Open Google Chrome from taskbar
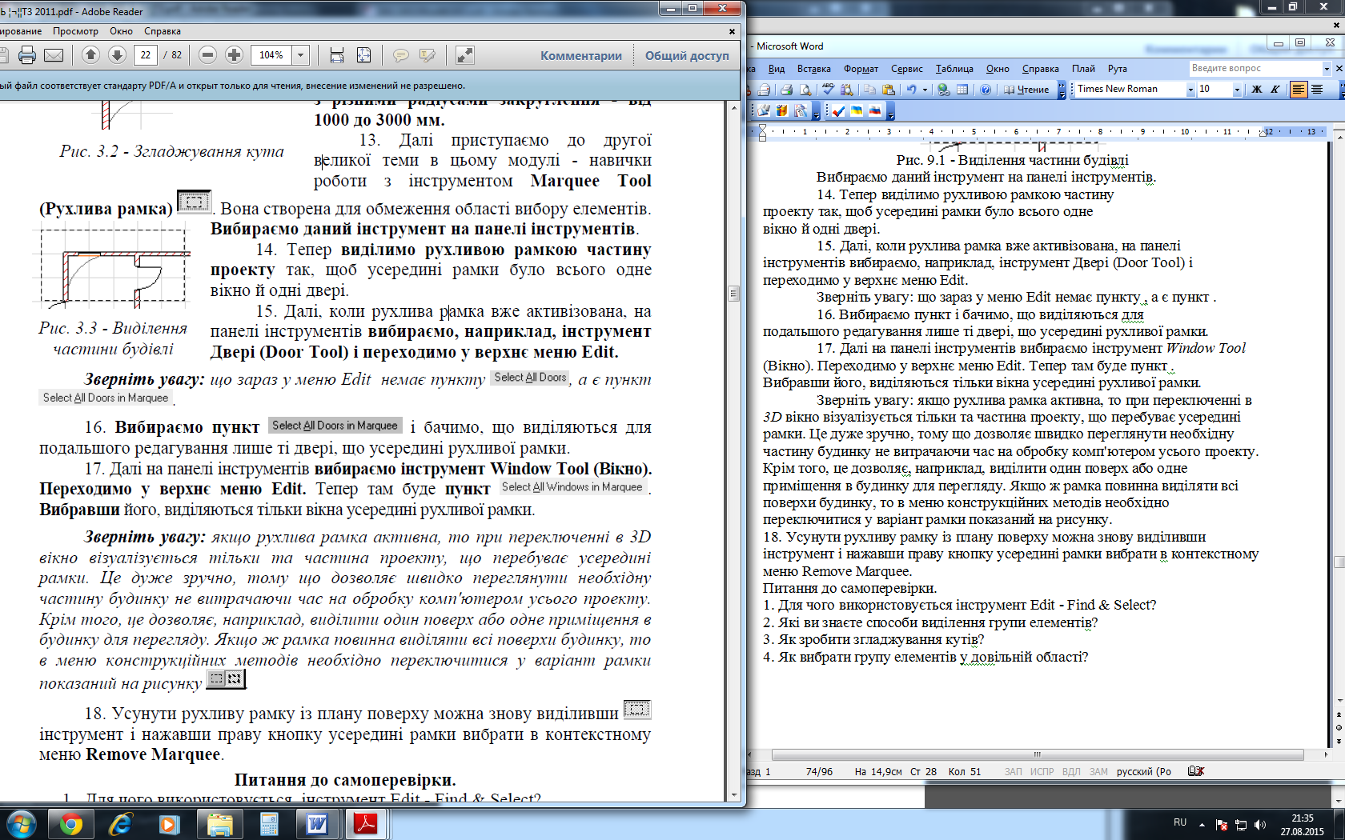Image resolution: width=1345 pixels, height=840 pixels. coord(71,824)
